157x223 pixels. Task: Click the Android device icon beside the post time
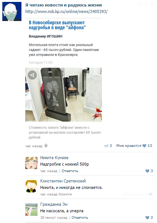coord(46,146)
